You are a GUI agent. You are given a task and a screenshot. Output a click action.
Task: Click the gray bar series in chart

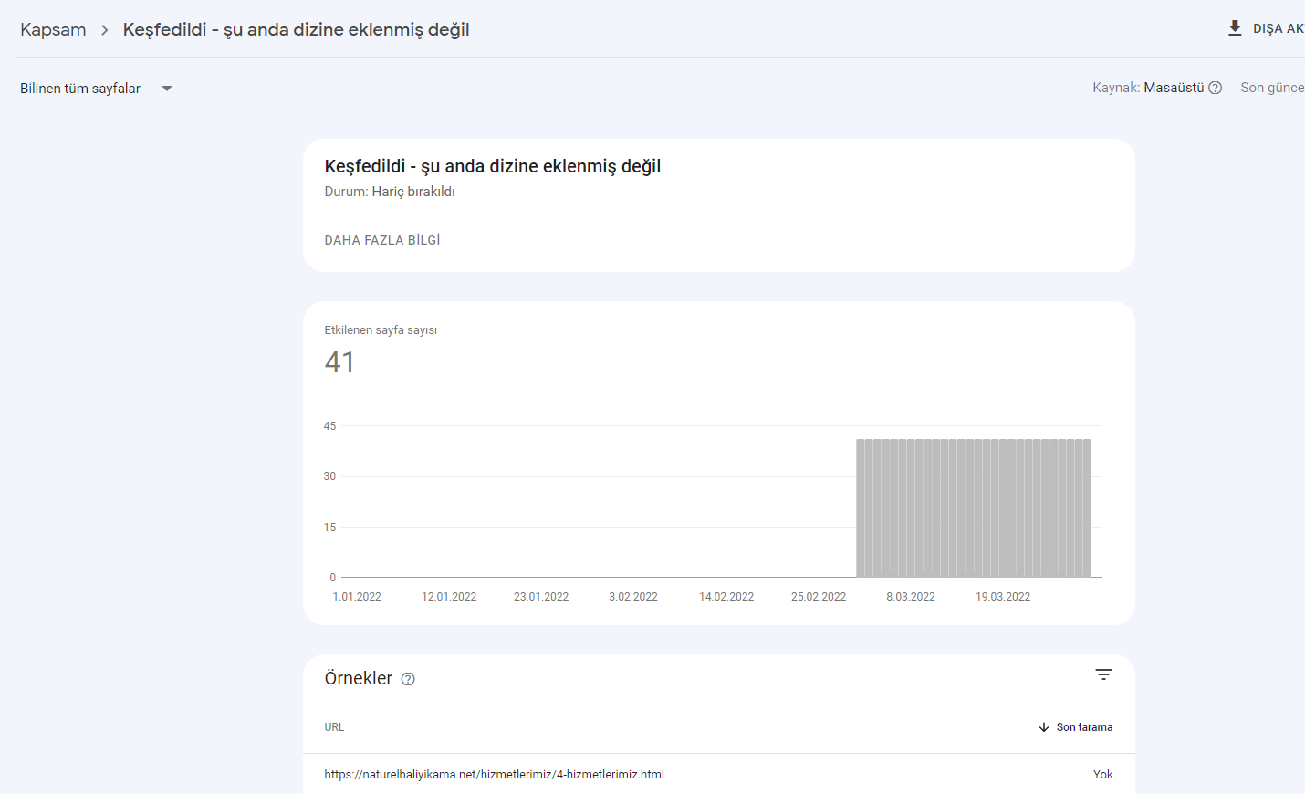coord(974,507)
